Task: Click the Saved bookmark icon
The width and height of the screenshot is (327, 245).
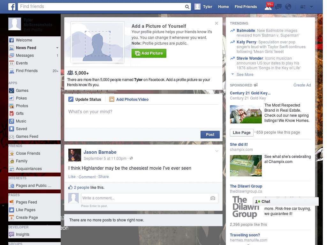Action: (x=11, y=129)
